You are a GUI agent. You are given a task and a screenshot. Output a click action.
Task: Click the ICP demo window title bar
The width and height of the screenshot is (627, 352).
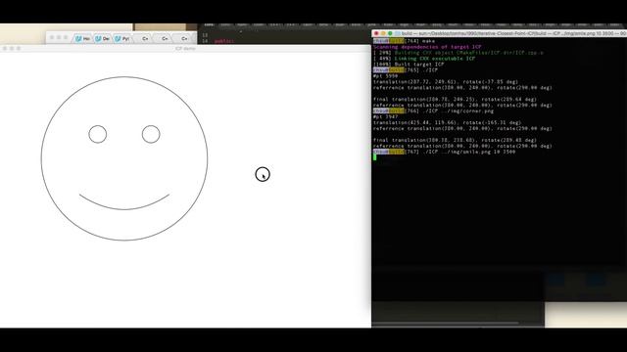pos(185,48)
